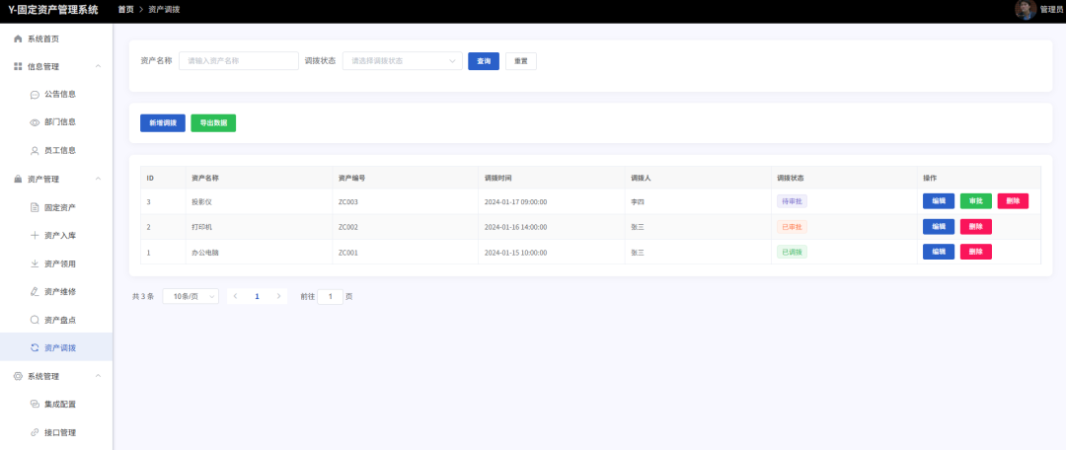Click the eye icon for 部门信息
Viewport: 1066px width, 450px height.
click(35, 122)
